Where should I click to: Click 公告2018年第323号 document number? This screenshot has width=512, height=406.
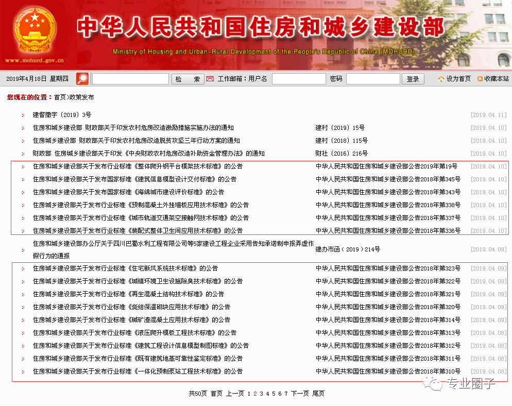[x=388, y=268]
